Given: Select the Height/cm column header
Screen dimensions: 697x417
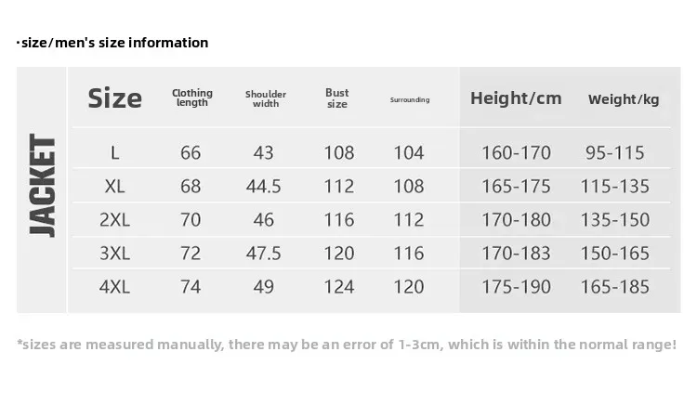Looking at the screenshot, I should coord(516,98).
